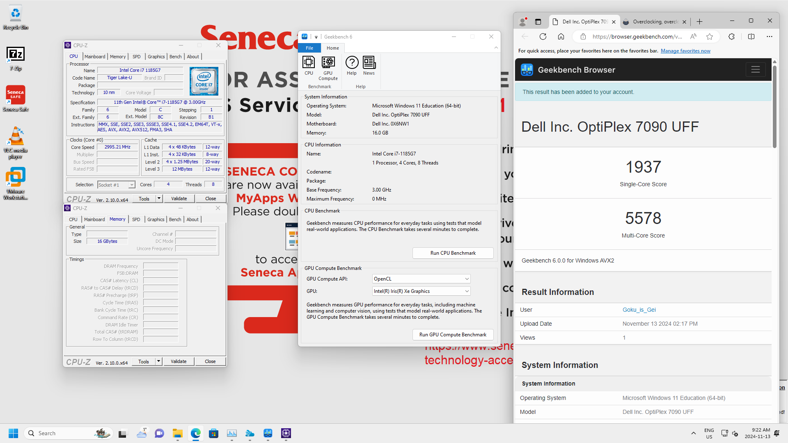
Task: Open Windows Start menu
Action: (14, 433)
